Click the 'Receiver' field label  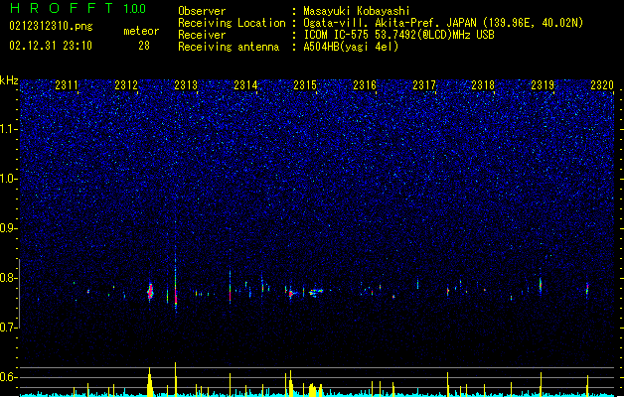202,35
